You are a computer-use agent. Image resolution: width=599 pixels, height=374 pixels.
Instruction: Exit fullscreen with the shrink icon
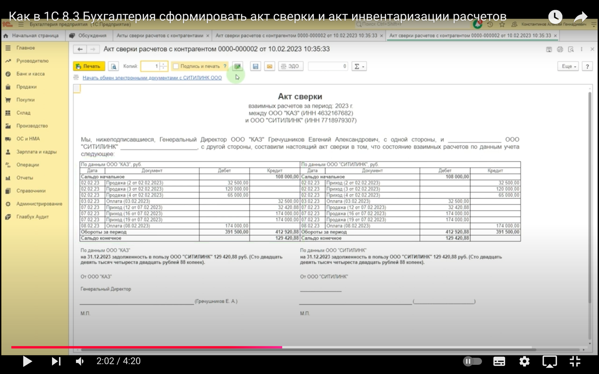[575, 361]
